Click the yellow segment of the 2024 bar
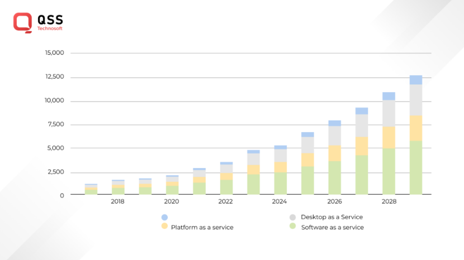464x260 pixels. (280, 167)
